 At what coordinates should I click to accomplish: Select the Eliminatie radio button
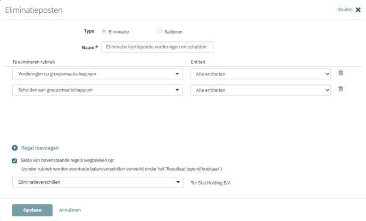104,31
